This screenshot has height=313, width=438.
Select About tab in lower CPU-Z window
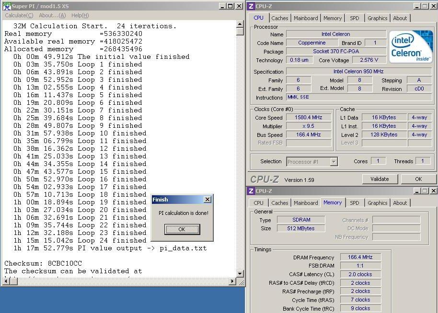pos(400,203)
